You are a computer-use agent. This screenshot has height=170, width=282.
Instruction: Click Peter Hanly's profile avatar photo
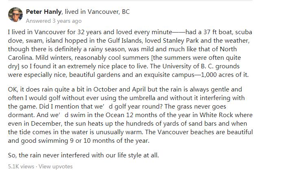point(15,15)
